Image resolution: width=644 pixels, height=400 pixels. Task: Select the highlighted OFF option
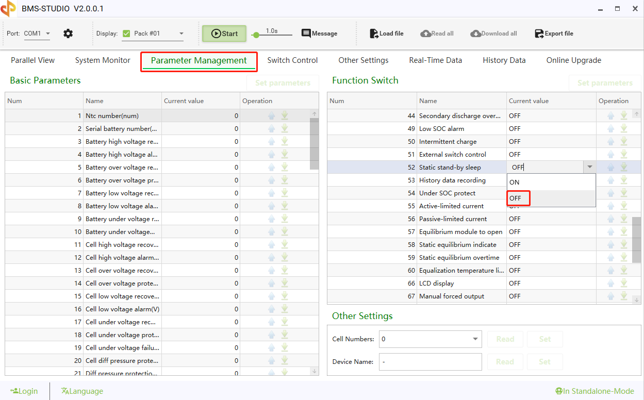[518, 198]
